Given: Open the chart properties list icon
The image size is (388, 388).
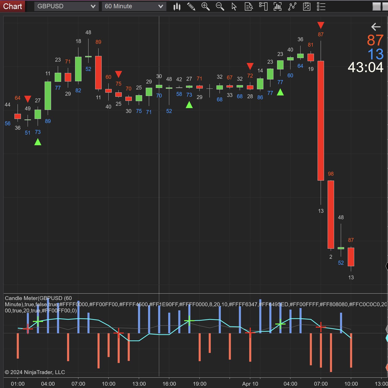Looking at the screenshot, I should [x=321, y=6].
